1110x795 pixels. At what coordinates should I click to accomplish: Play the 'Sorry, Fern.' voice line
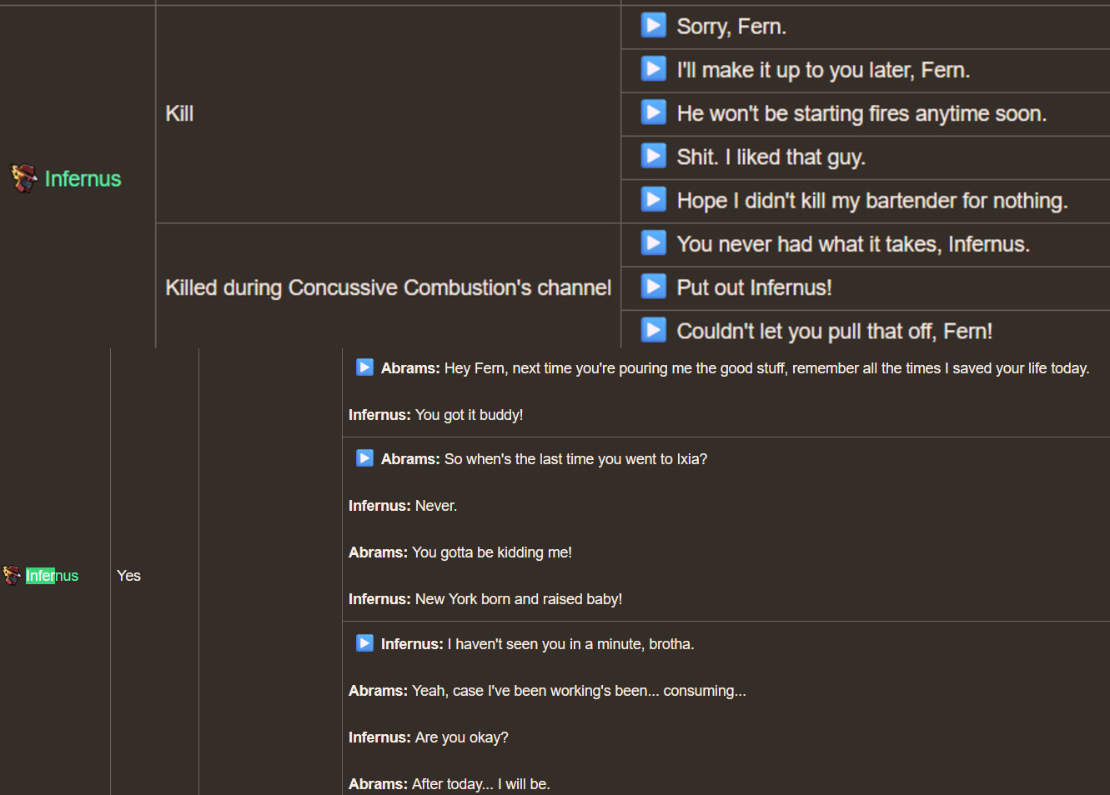point(653,26)
